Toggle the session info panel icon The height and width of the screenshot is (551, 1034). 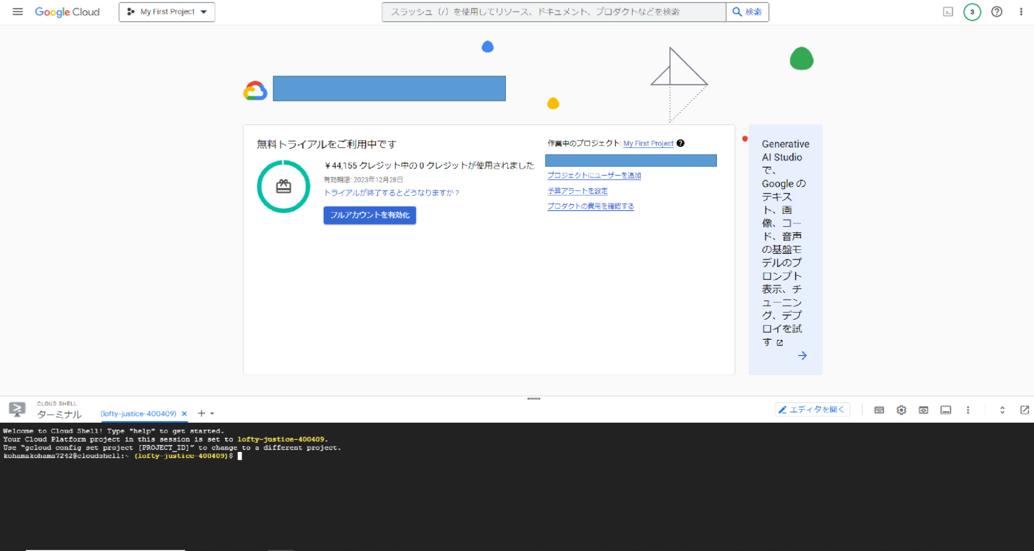pyautogui.click(x=946, y=410)
